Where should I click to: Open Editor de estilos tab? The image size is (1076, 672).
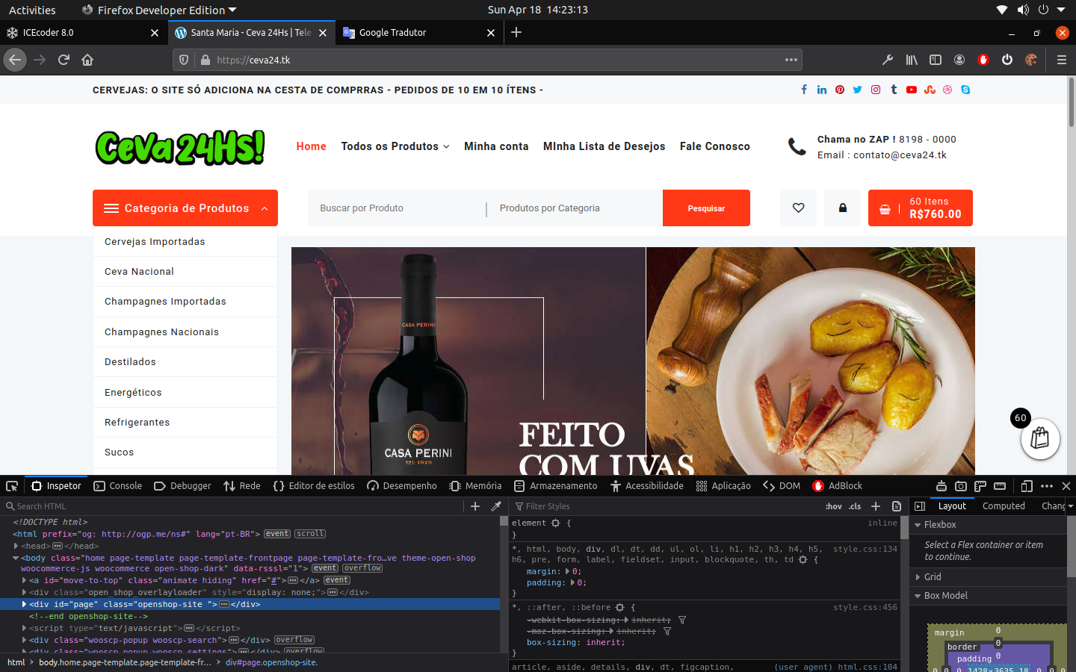tap(315, 486)
